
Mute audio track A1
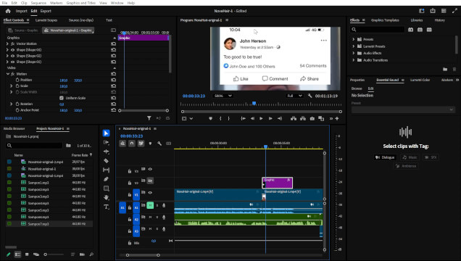click(x=150, y=205)
